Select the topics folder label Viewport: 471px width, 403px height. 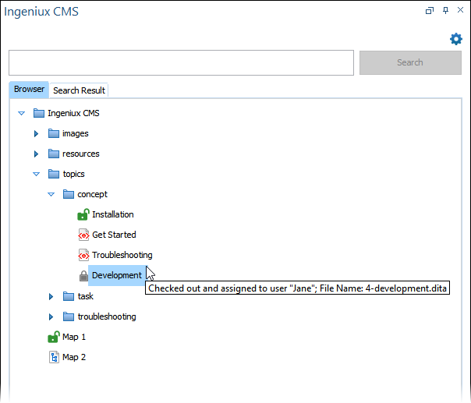coord(74,174)
